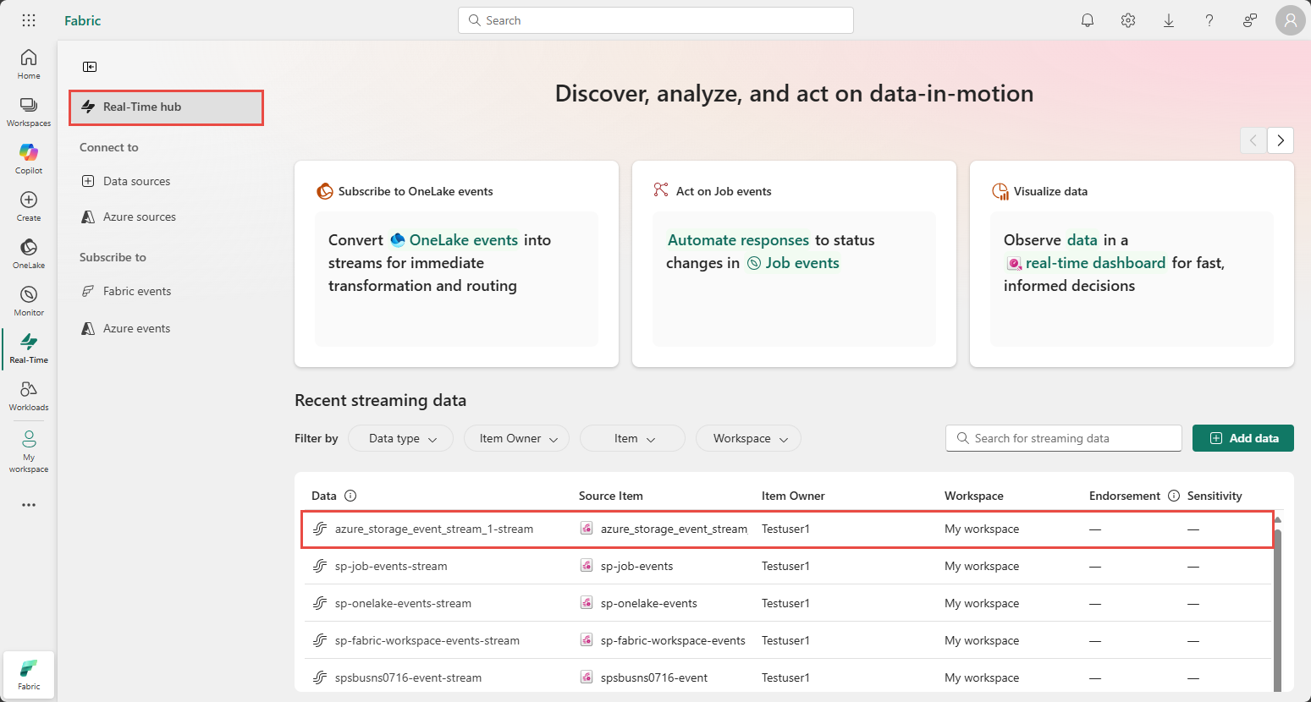Expand the Item filter dropdown
The image size is (1311, 702).
click(x=633, y=438)
